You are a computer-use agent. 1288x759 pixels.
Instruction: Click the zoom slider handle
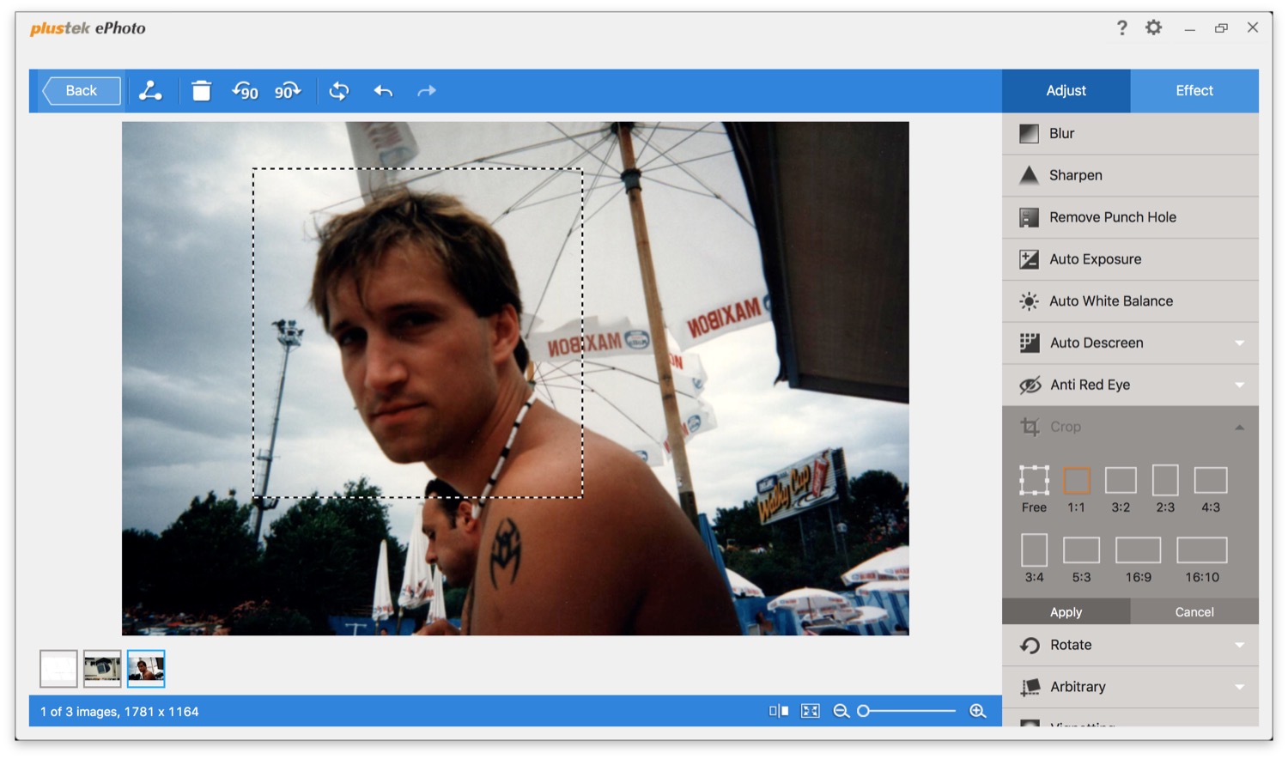click(x=864, y=711)
